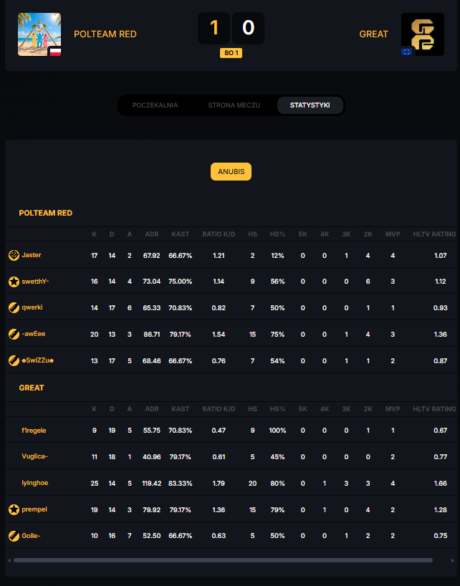Click HS% header in Polteam Red table
The width and height of the screenshot is (460, 586).
277,234
